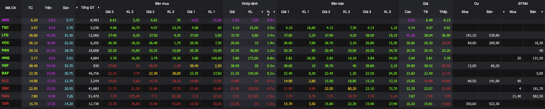The image size is (545, 109).
Task: Click left arrow beside Tổng GT header
Action: pyautogui.click(x=77, y=8)
